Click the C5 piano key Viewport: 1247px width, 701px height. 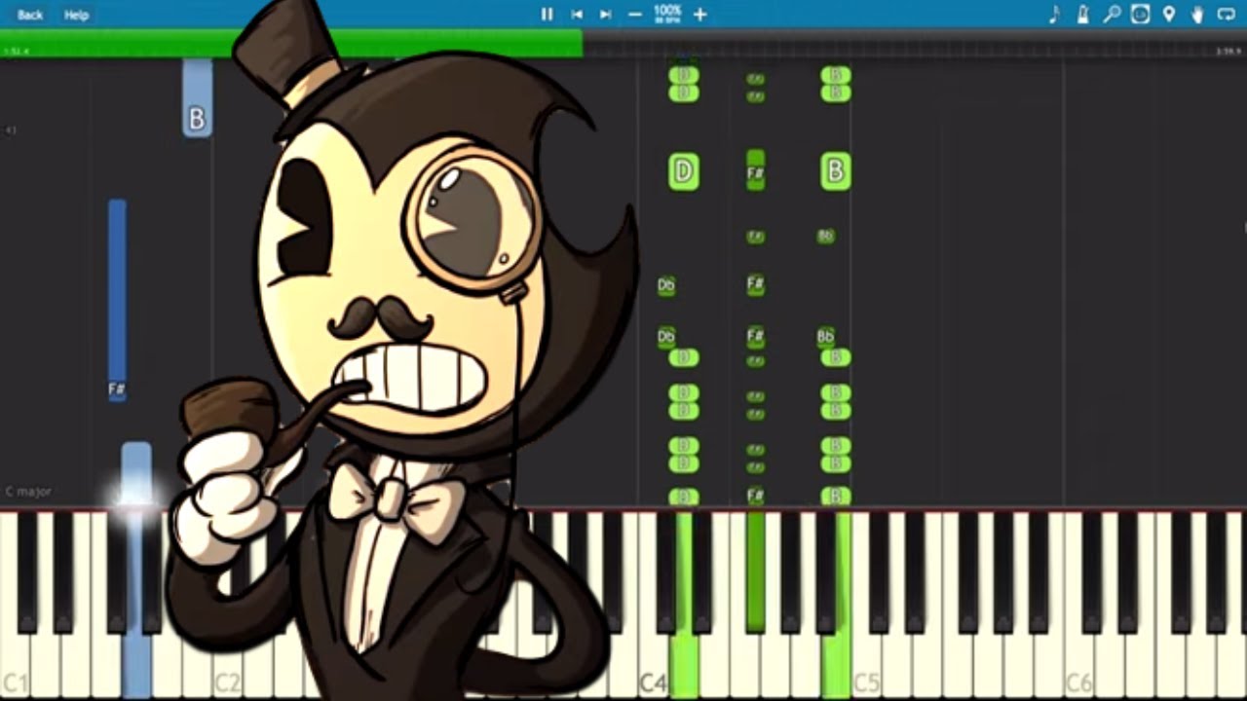pyautogui.click(x=866, y=606)
